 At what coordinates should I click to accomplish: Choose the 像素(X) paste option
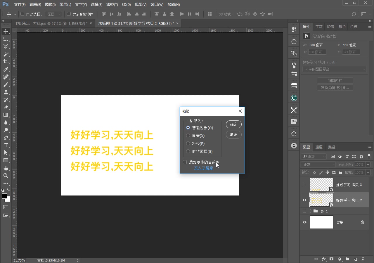click(188, 135)
